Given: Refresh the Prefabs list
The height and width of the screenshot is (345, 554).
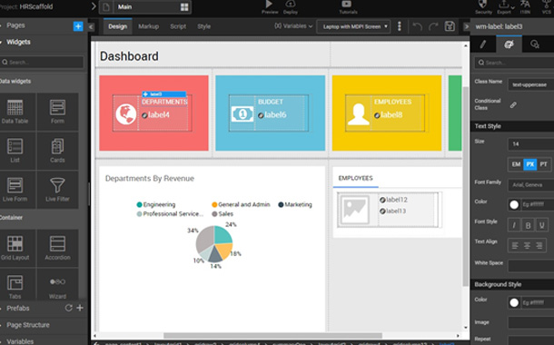Looking at the screenshot, I should tap(68, 308).
